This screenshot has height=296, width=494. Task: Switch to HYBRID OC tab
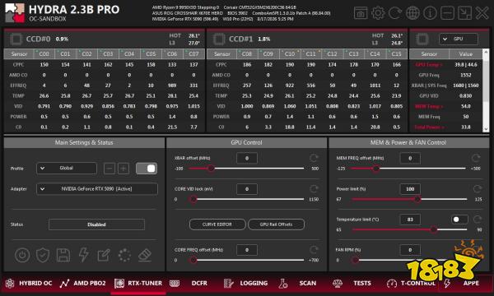tap(29, 283)
